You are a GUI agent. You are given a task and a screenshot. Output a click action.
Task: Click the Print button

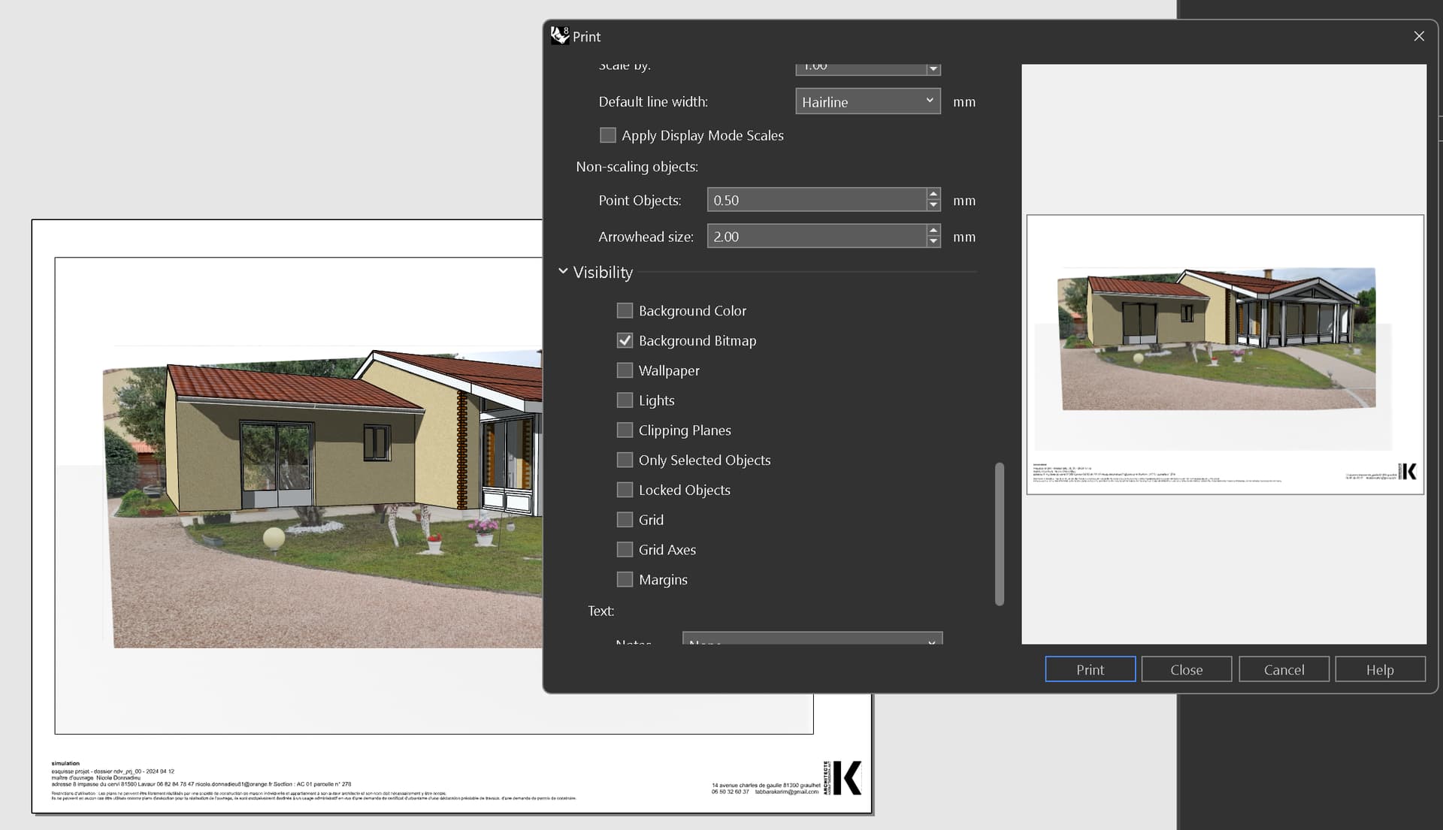1090,669
